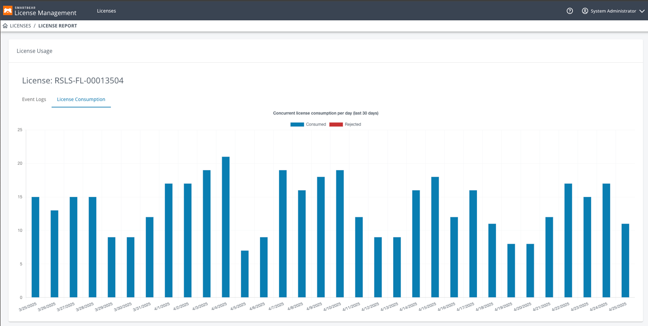The height and width of the screenshot is (326, 648).
Task: Click the License Management title text
Action: point(45,13)
